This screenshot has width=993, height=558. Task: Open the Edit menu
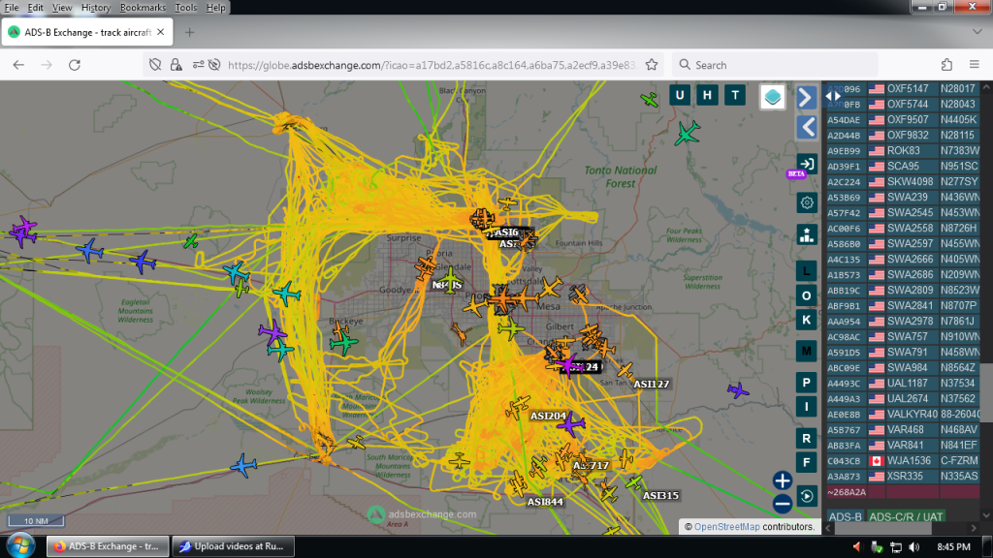coord(35,8)
